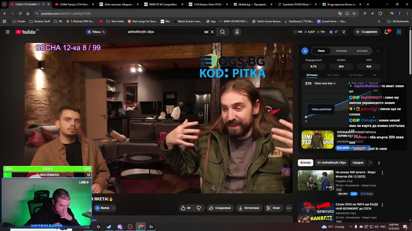Like the video with thumbs up

[x=186, y=208]
